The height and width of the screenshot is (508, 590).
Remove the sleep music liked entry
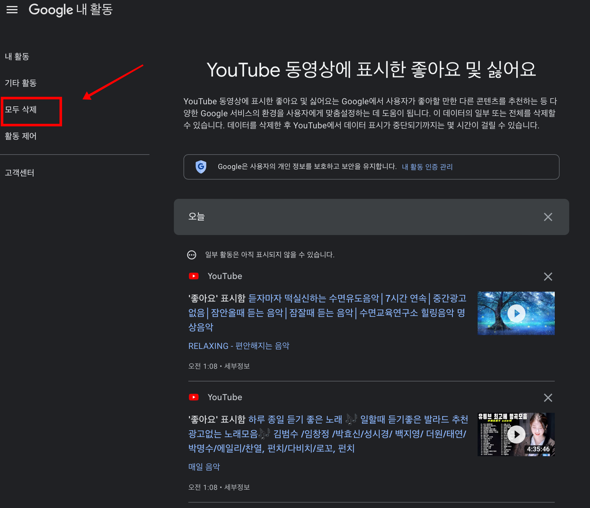coord(548,277)
